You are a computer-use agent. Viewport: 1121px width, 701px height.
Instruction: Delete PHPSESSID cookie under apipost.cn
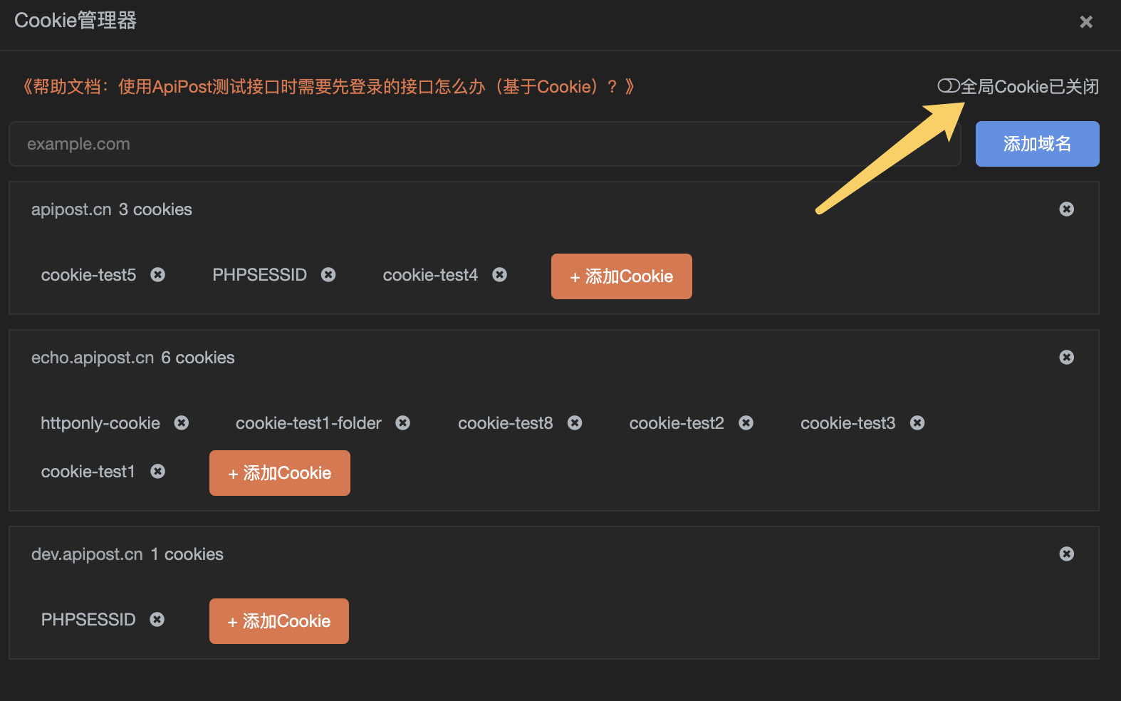click(x=328, y=274)
